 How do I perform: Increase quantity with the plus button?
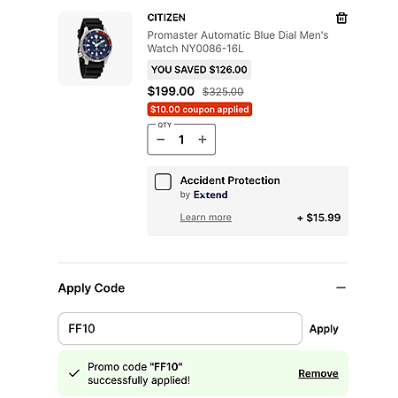(x=203, y=139)
